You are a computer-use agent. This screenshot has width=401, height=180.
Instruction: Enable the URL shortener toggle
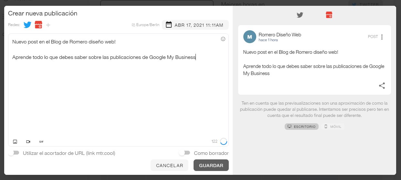coord(14,153)
